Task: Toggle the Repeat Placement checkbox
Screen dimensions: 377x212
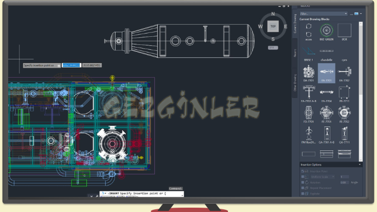Action: tap(302, 188)
